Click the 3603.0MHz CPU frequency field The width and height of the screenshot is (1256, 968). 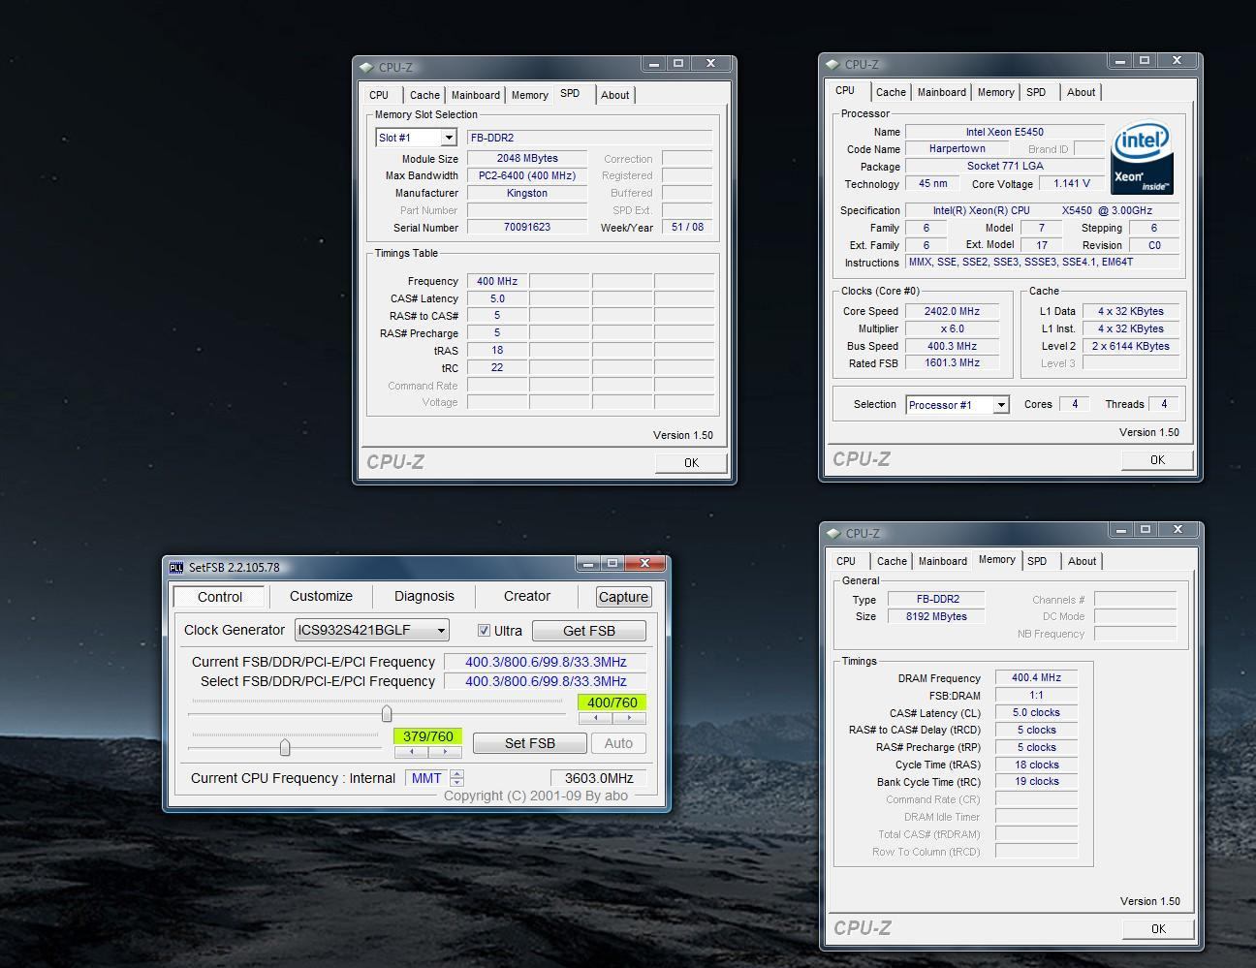(599, 778)
